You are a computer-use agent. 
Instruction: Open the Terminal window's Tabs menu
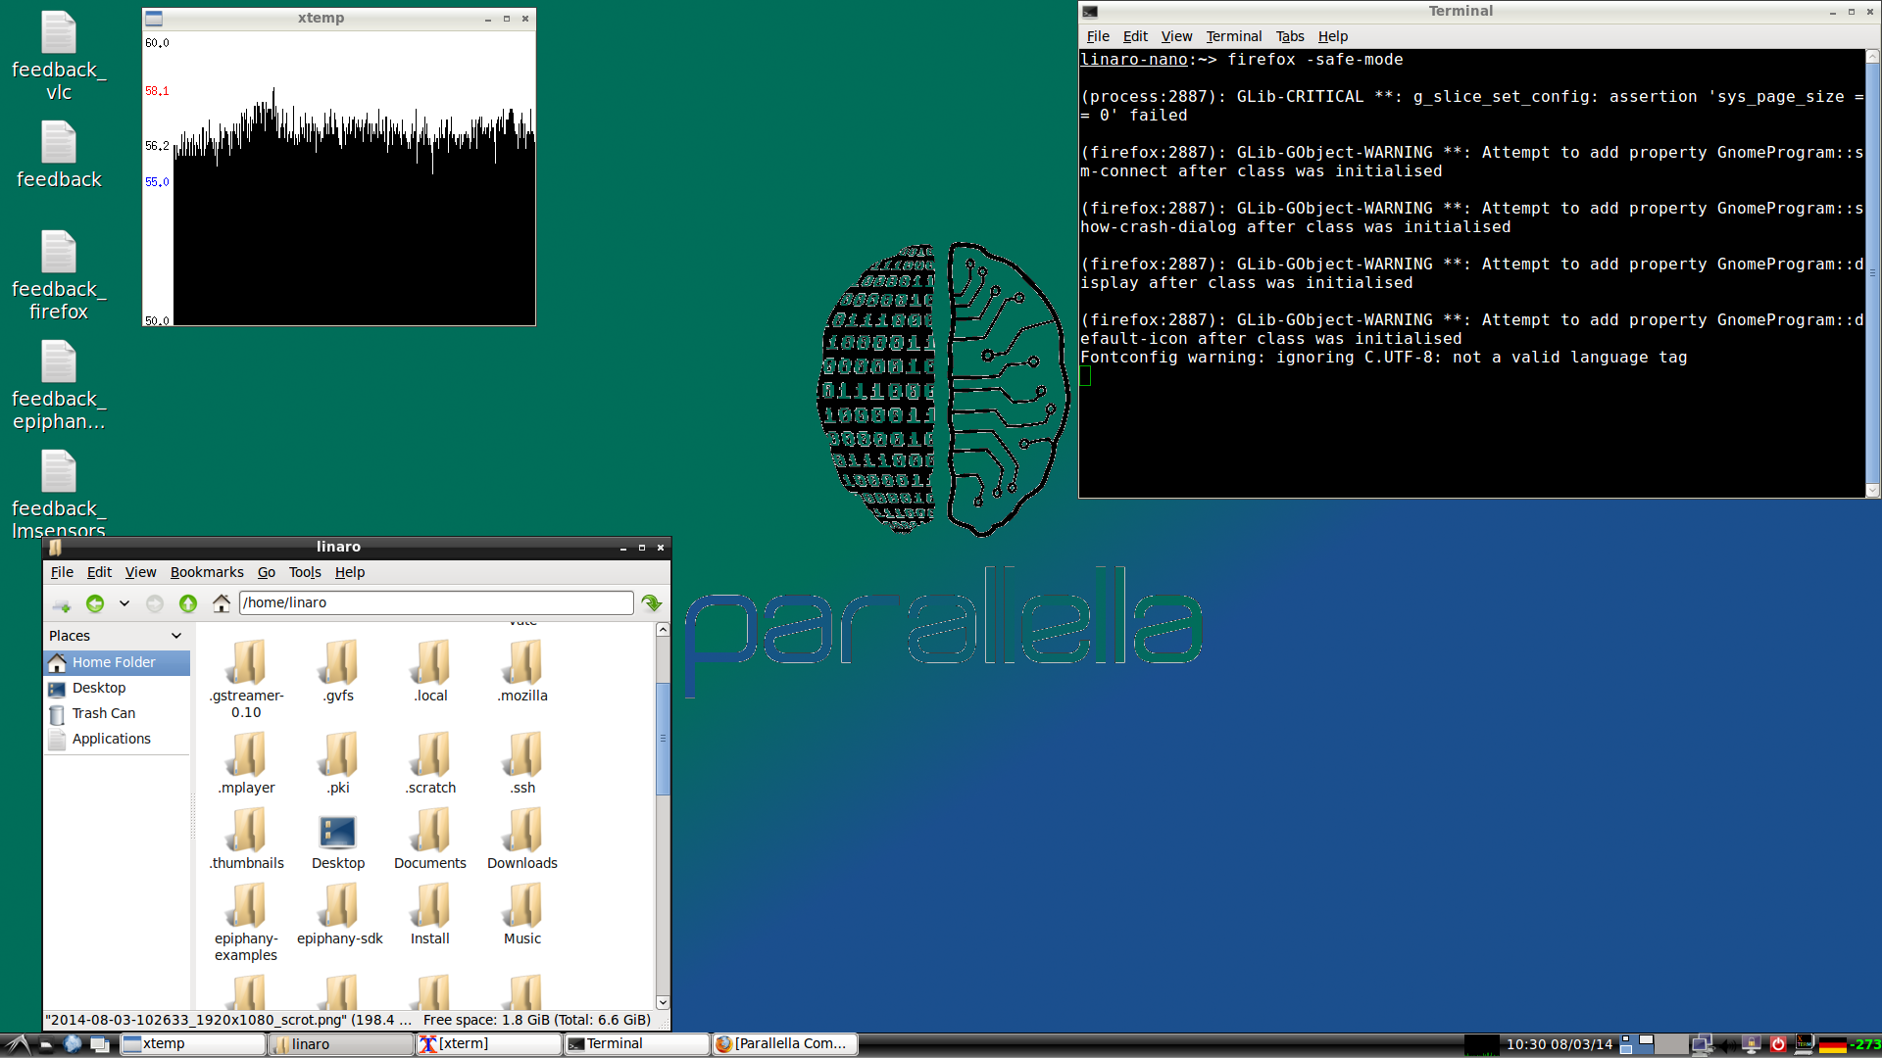coord(1289,36)
